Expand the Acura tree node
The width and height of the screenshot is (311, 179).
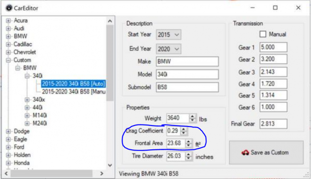[8, 20]
